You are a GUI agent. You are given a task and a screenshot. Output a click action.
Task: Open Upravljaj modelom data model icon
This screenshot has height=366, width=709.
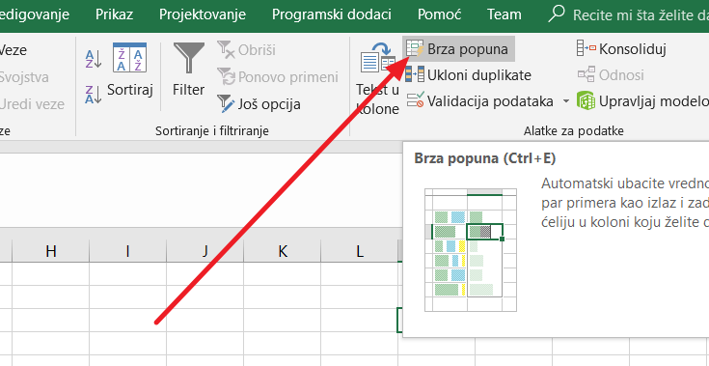586,100
